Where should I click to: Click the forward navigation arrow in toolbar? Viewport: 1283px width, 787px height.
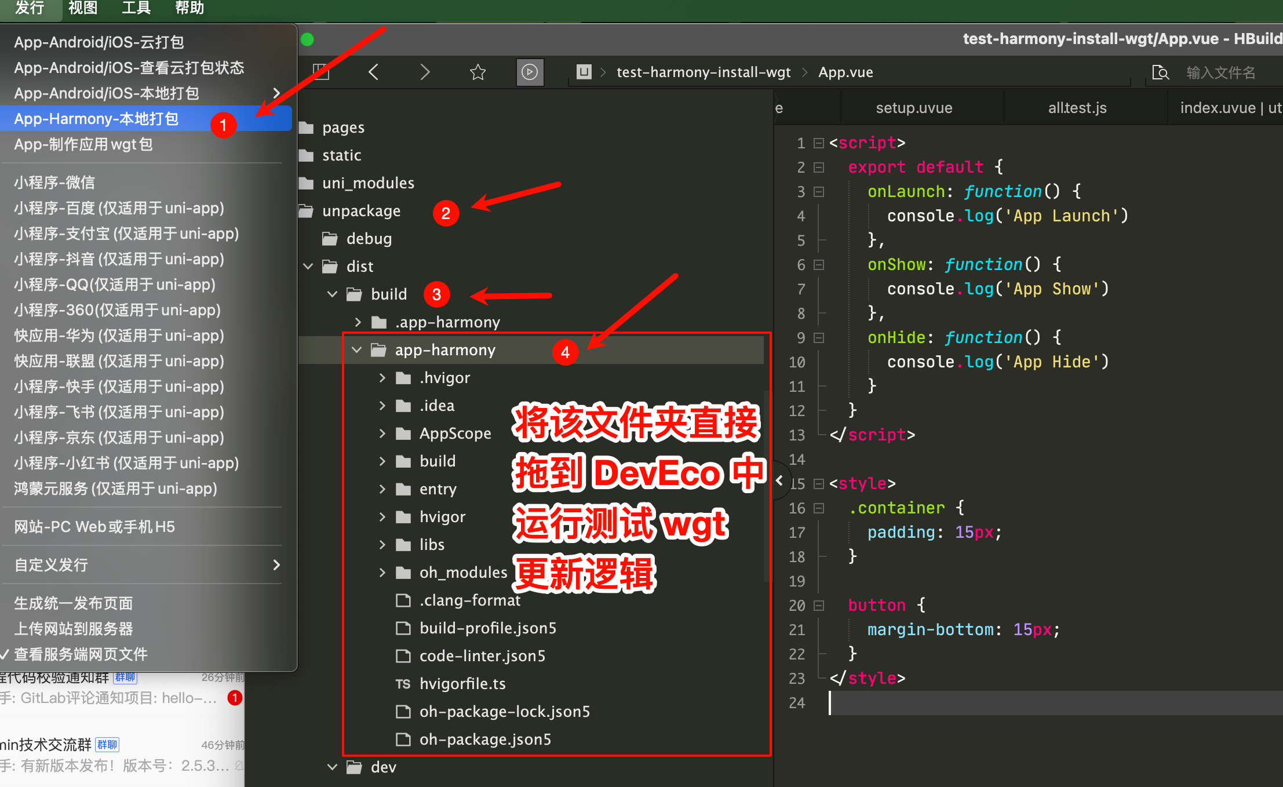point(425,72)
